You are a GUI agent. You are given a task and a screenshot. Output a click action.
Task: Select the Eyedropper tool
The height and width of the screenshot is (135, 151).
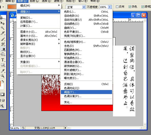coord(3,71)
